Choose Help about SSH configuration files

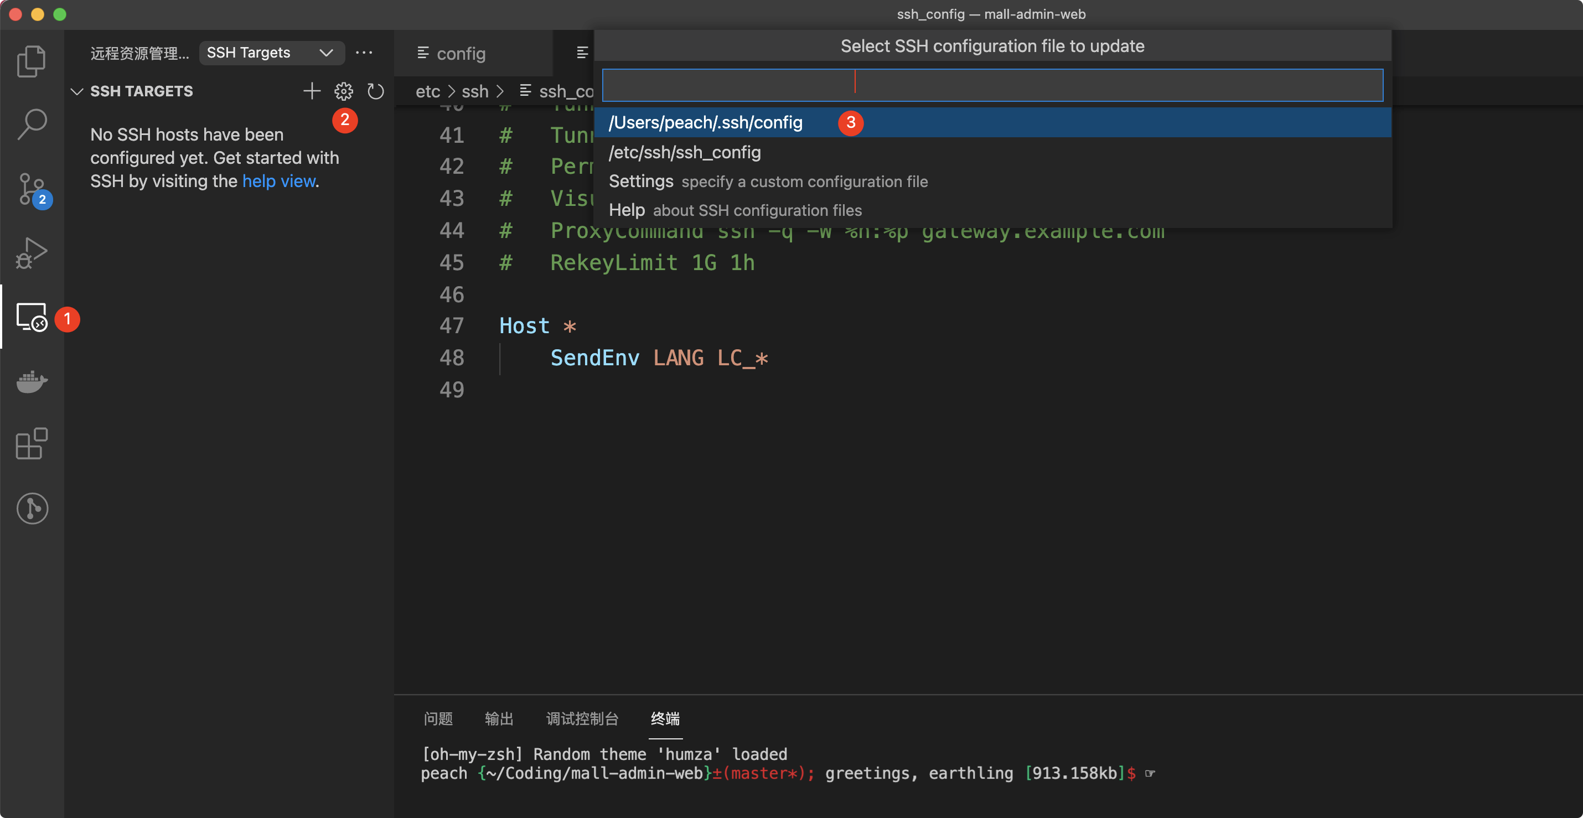click(x=992, y=210)
